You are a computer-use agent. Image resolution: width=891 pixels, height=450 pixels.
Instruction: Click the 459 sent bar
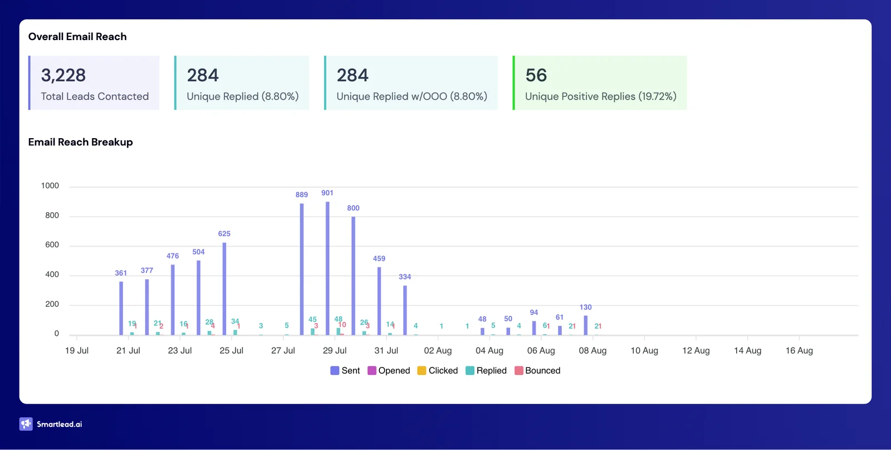coord(379,301)
